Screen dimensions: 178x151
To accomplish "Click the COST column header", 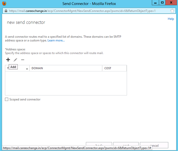I will [114, 68].
